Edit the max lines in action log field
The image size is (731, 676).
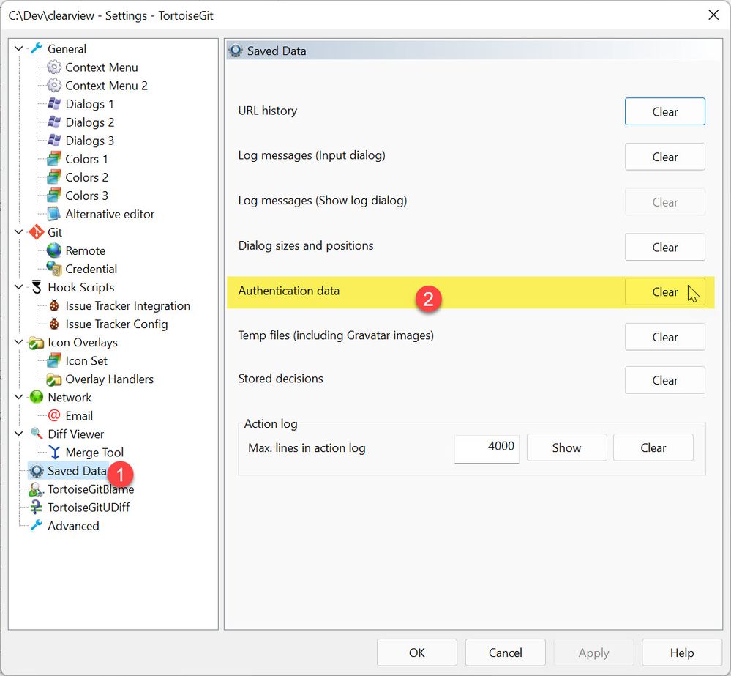487,448
